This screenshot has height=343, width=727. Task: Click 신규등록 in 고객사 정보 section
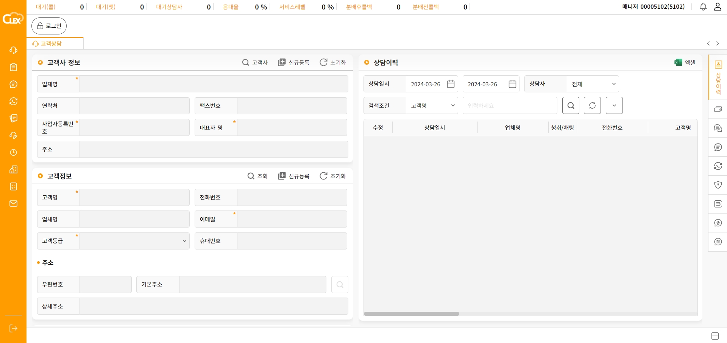coord(294,62)
